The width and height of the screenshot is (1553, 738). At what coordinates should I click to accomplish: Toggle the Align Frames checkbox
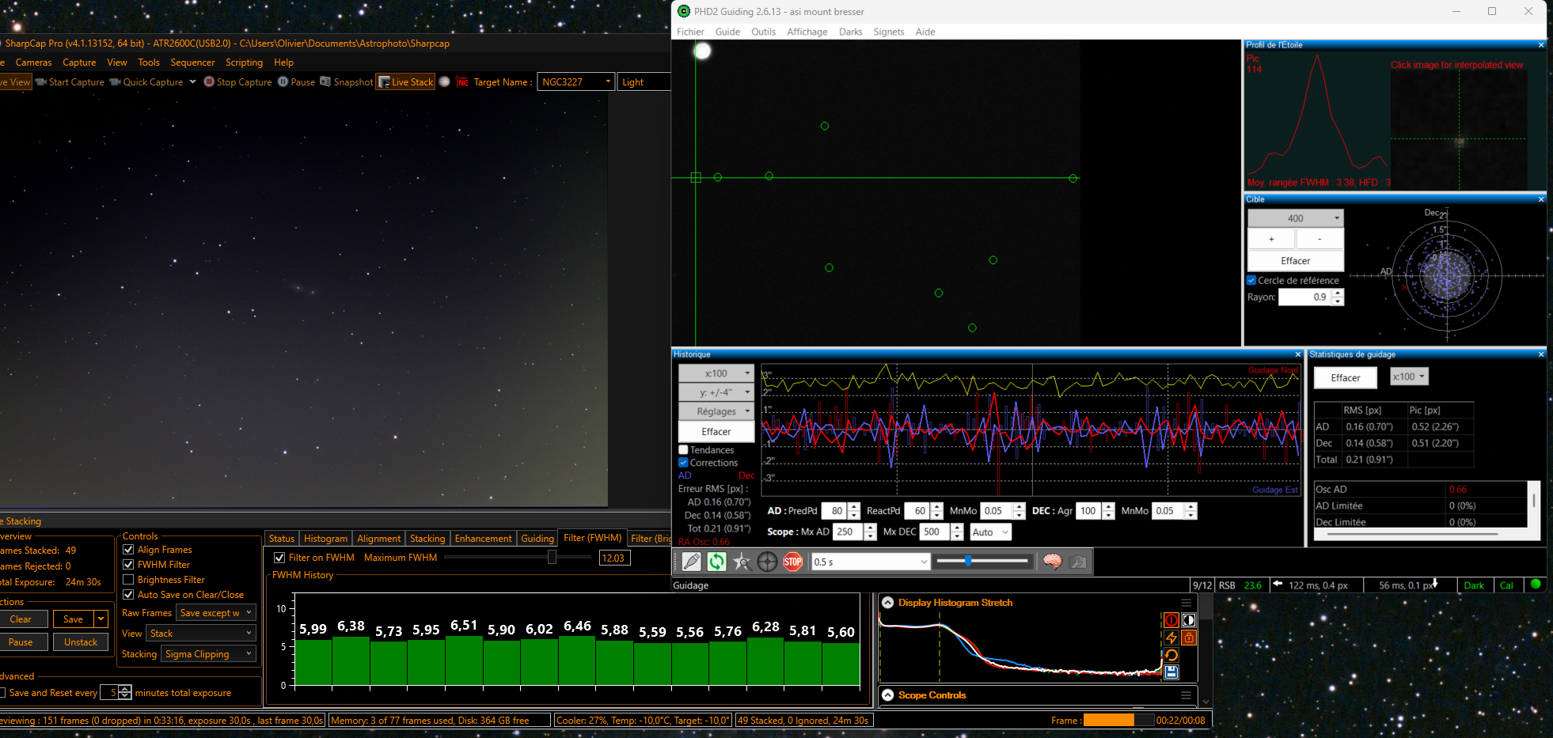128,549
